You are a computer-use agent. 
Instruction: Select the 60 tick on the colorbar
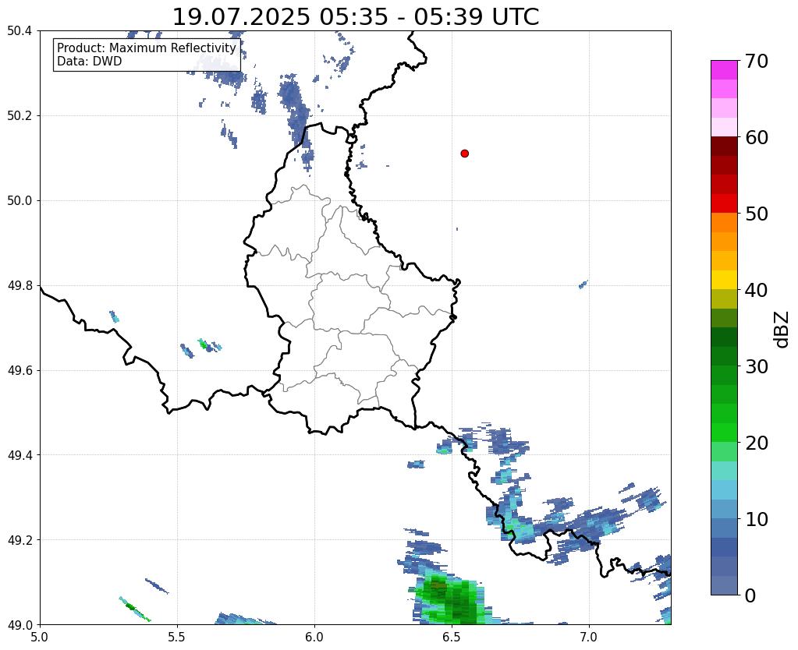click(756, 137)
